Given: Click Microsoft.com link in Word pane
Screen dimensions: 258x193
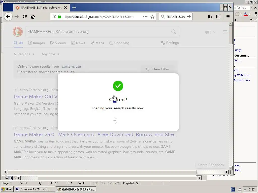Looking at the screenshot, I should tap(242, 80).
